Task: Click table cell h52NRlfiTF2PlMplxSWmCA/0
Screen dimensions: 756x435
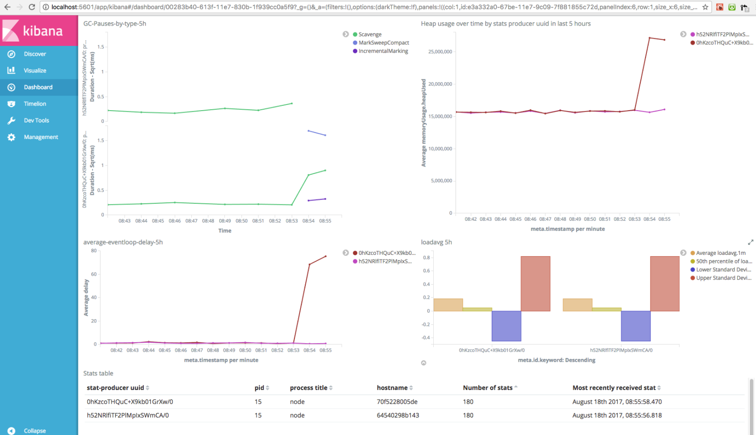Action: (x=128, y=415)
